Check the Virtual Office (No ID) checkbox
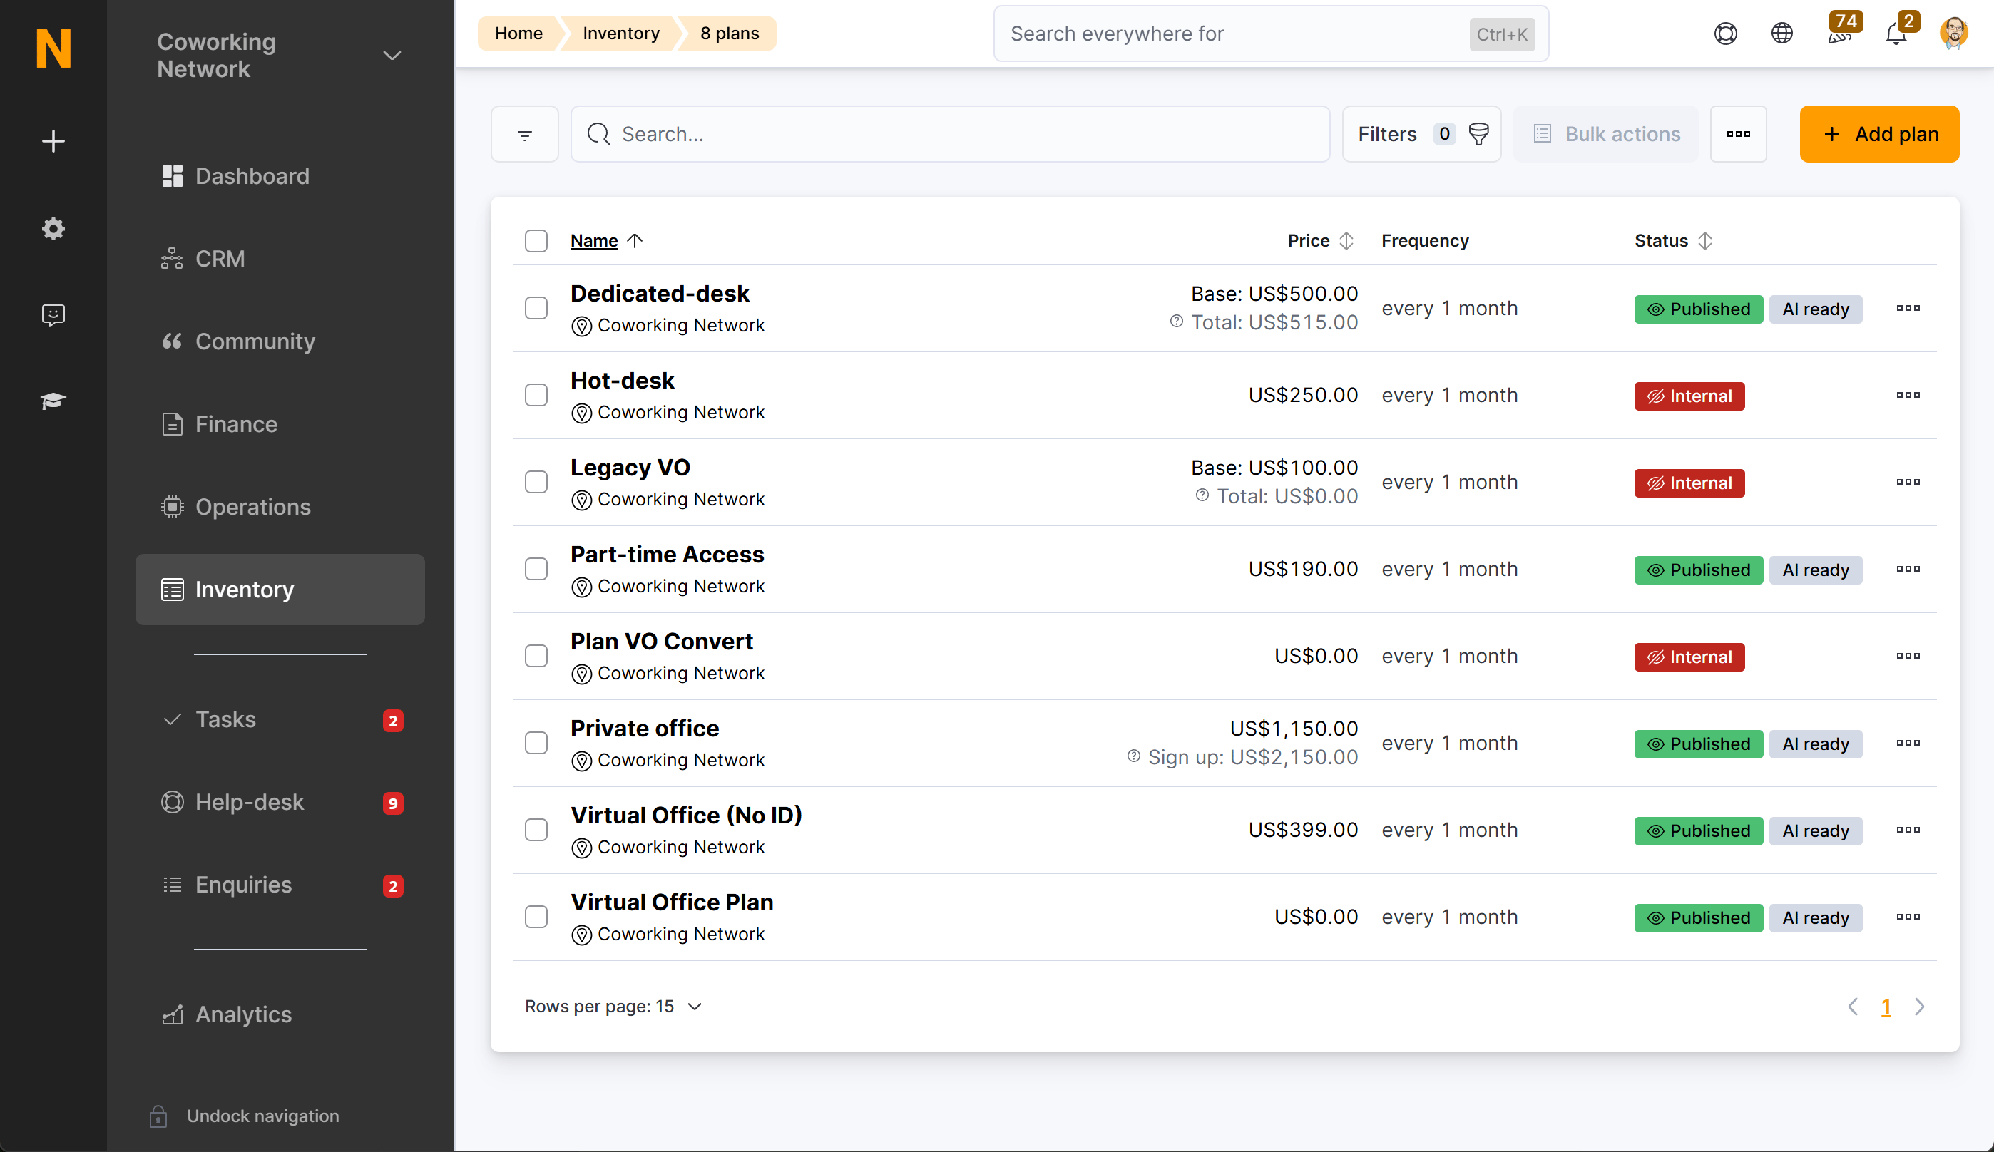Screen dimensions: 1994x1152 536,830
